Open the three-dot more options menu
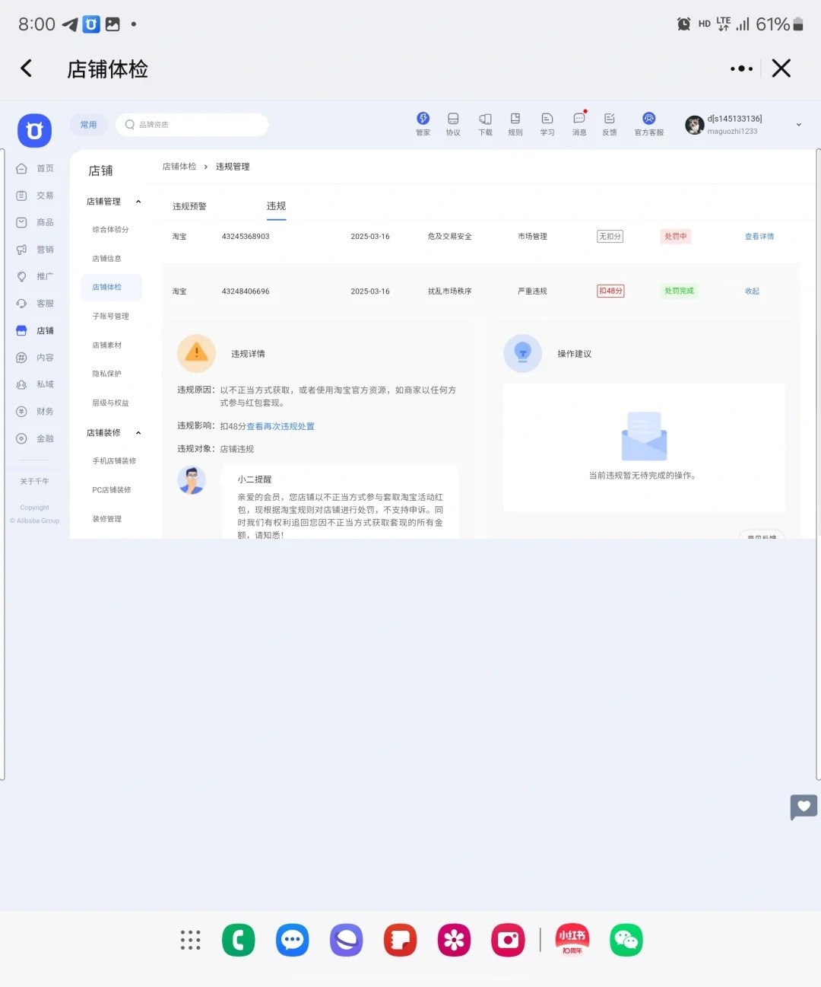The width and height of the screenshot is (821, 987). 741,68
